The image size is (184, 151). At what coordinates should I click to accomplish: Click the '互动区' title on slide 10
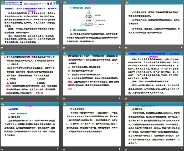coord(51,4)
